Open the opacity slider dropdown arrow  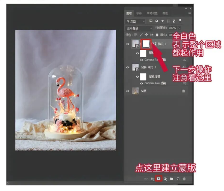[179, 28]
